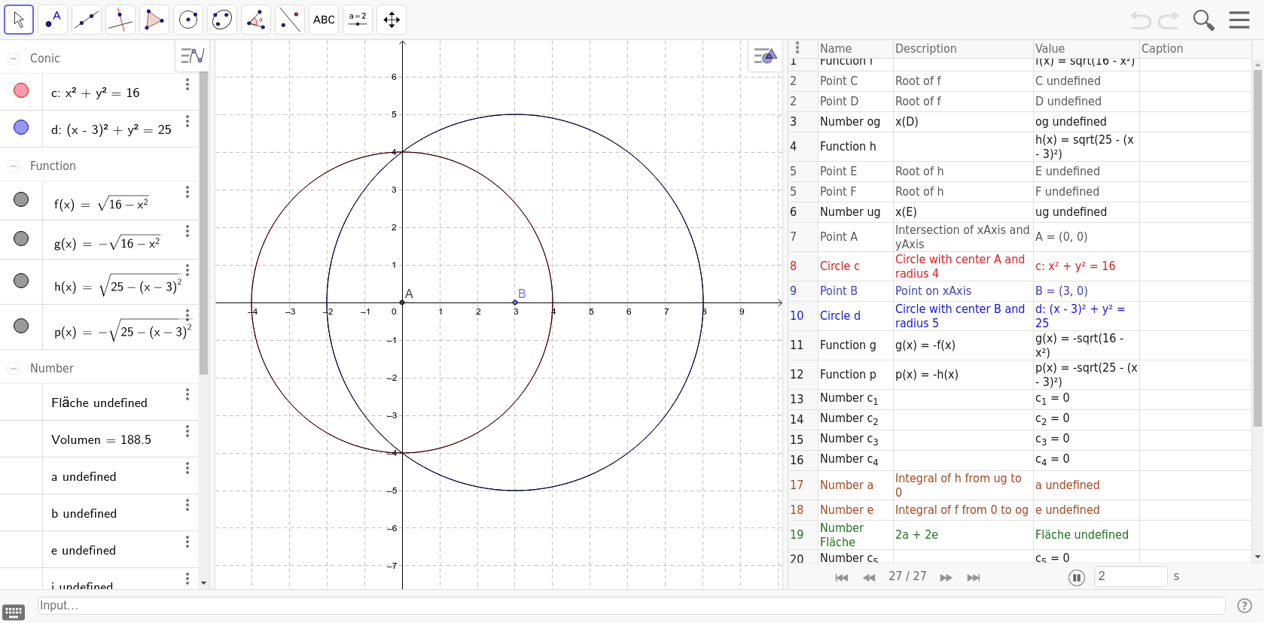Open options menu for Fläche undefined
This screenshot has height=623, width=1265.
point(187,394)
